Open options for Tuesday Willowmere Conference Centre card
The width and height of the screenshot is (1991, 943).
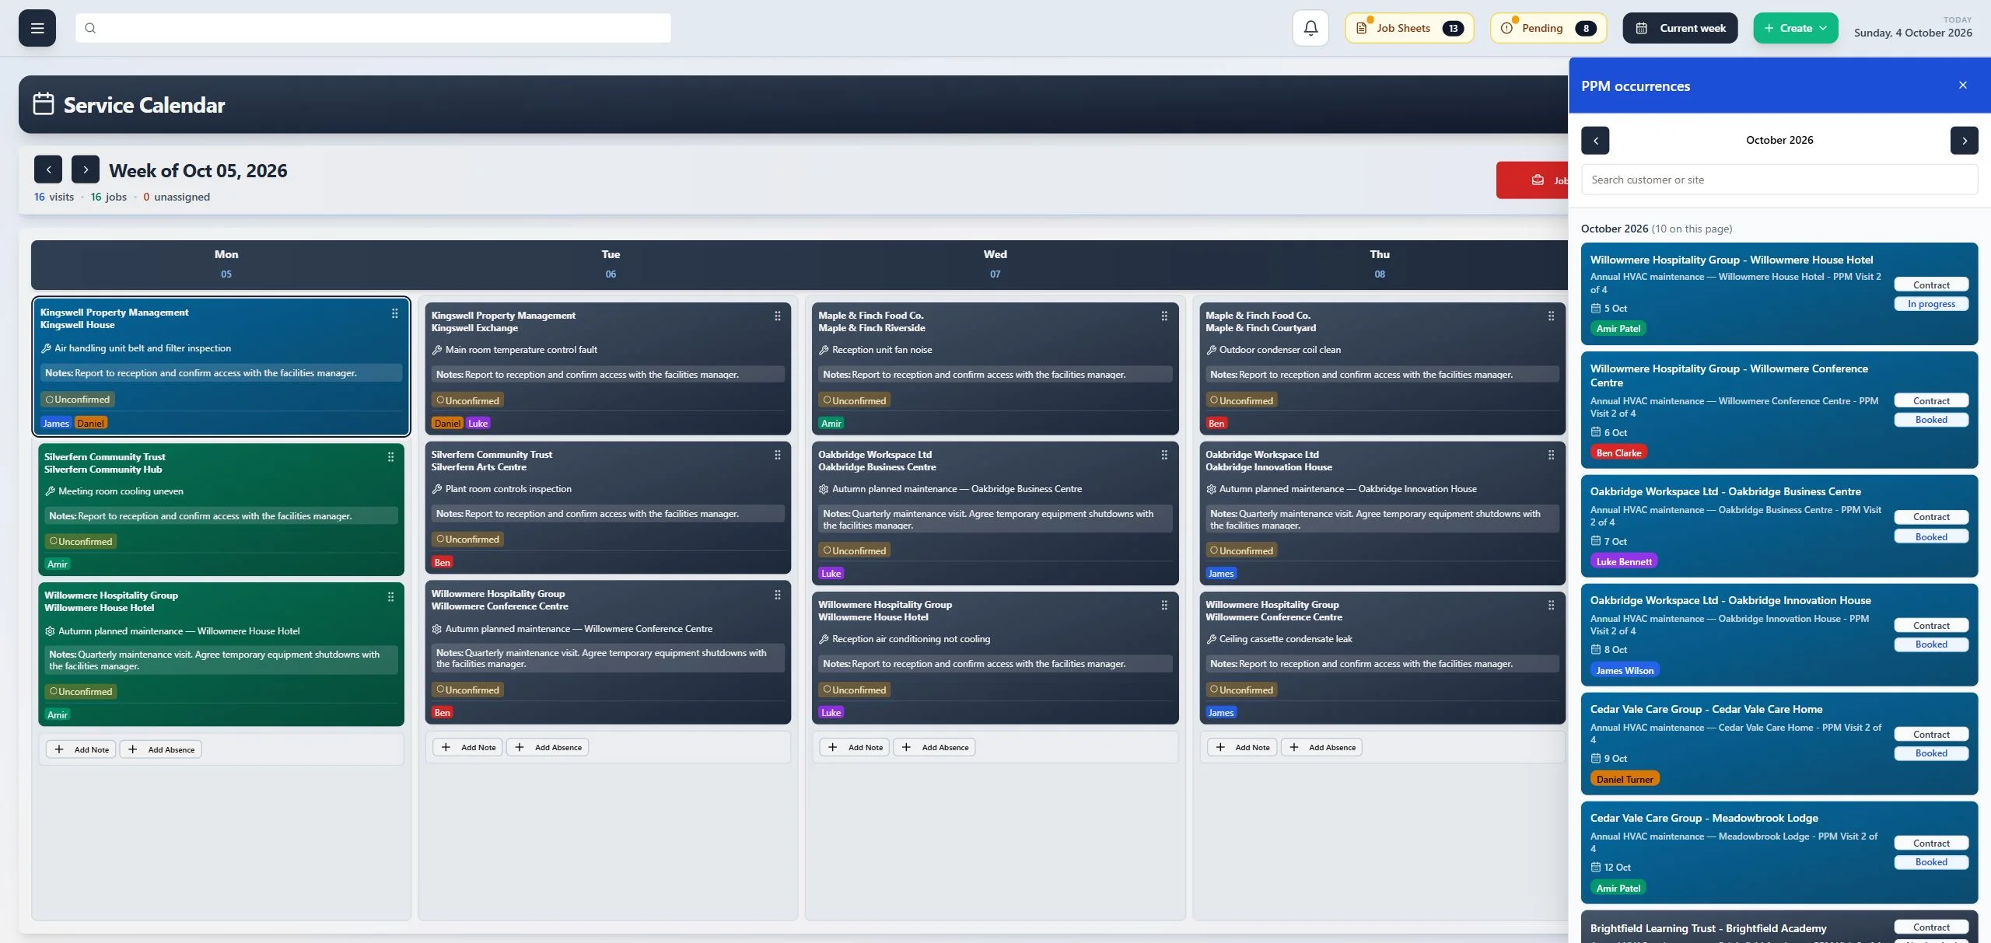(777, 595)
